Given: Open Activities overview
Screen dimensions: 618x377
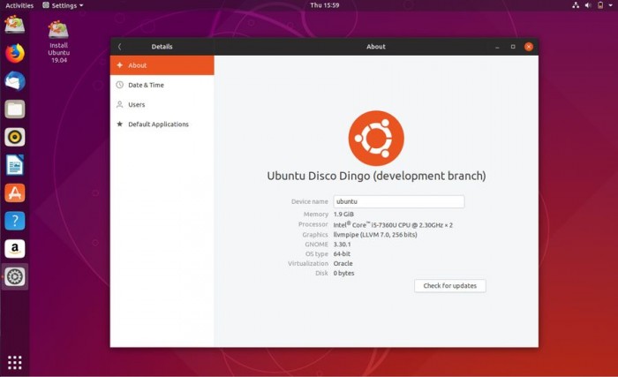Looking at the screenshot, I should [19, 5].
